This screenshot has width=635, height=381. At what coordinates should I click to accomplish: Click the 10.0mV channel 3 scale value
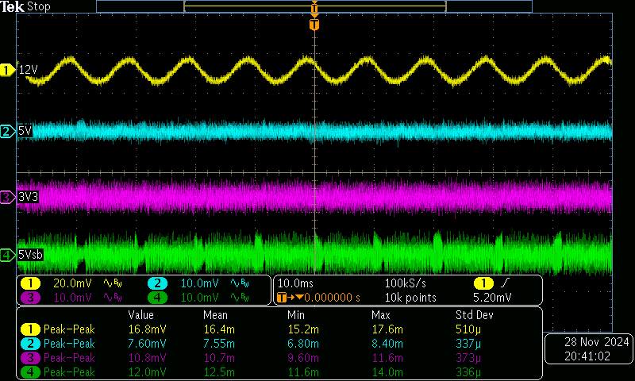pos(72,298)
